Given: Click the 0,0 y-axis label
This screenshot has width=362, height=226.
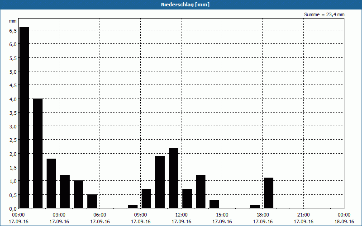Looking at the screenshot, I should (13, 209).
